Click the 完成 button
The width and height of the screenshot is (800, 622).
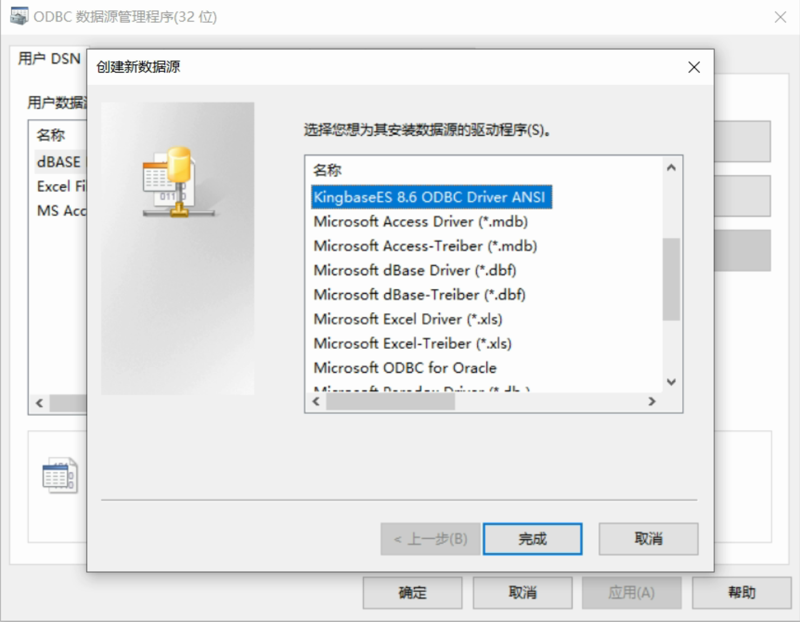(x=532, y=539)
